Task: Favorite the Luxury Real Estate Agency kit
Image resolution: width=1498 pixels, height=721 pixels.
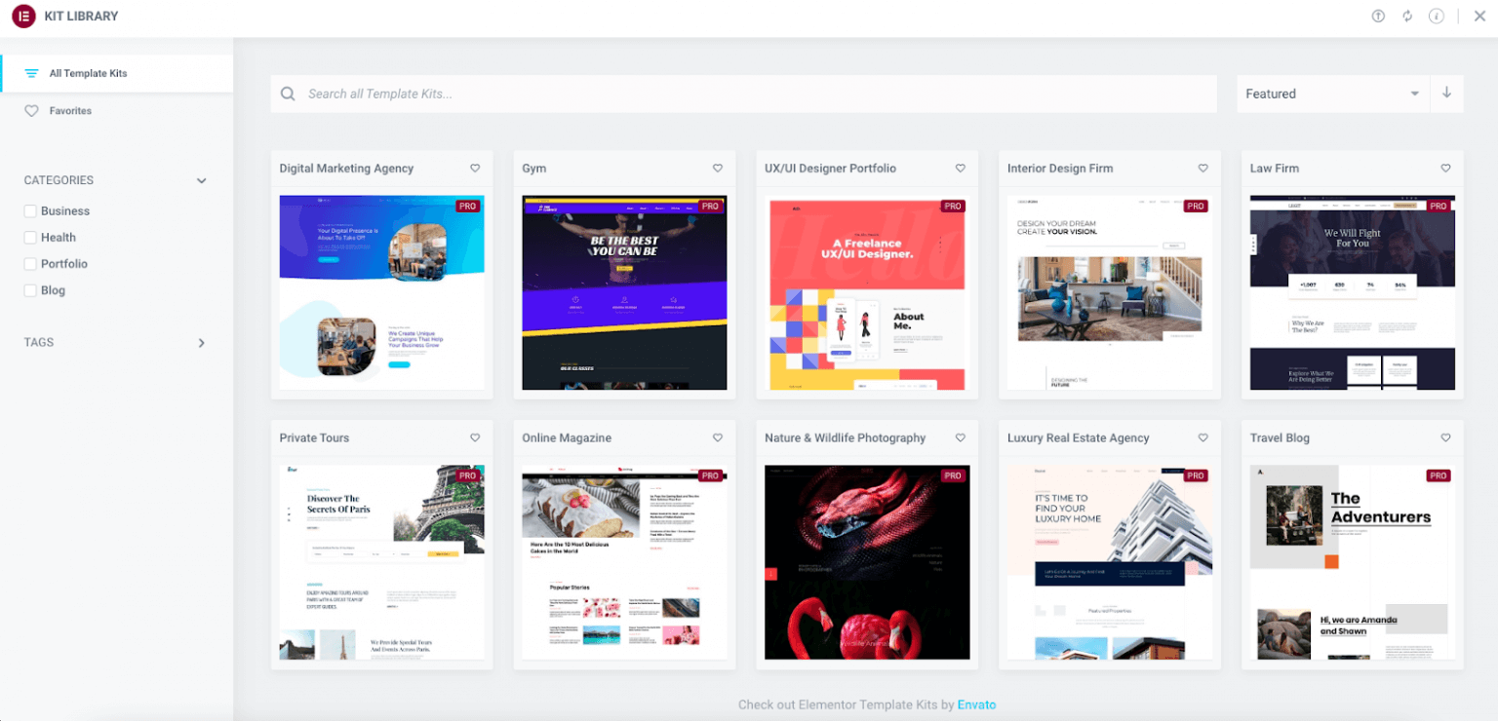Action: coord(1202,438)
